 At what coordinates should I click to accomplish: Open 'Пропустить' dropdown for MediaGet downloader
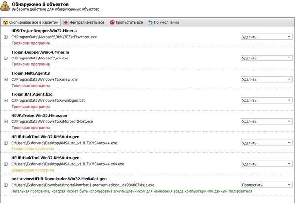266,185
